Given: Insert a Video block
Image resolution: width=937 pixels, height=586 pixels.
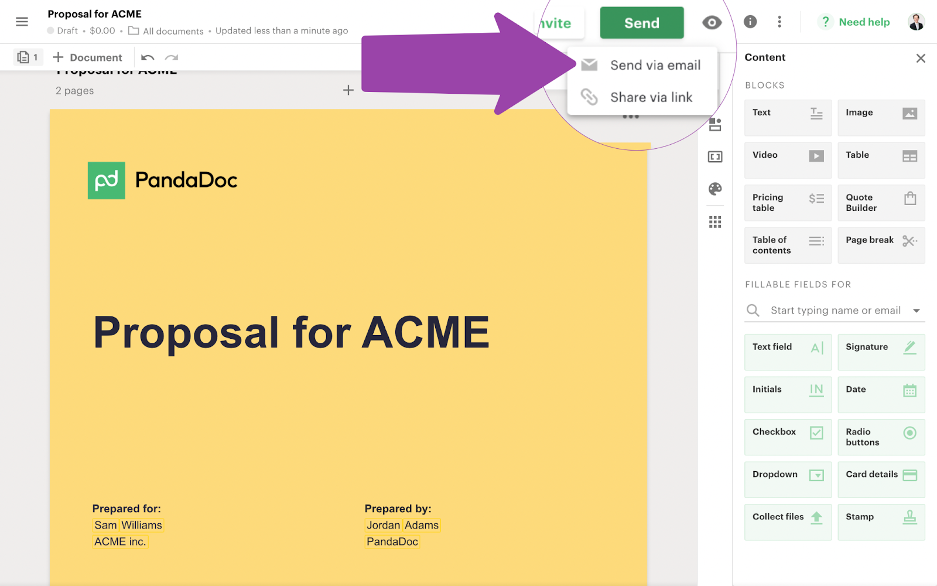Looking at the screenshot, I should (x=788, y=161).
